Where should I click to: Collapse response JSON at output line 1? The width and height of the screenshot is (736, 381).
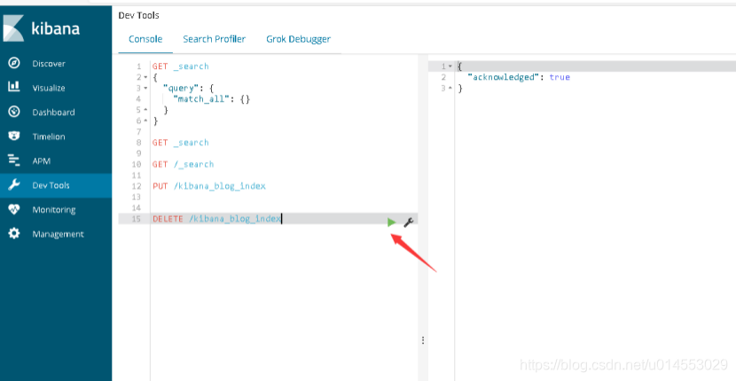tap(450, 66)
